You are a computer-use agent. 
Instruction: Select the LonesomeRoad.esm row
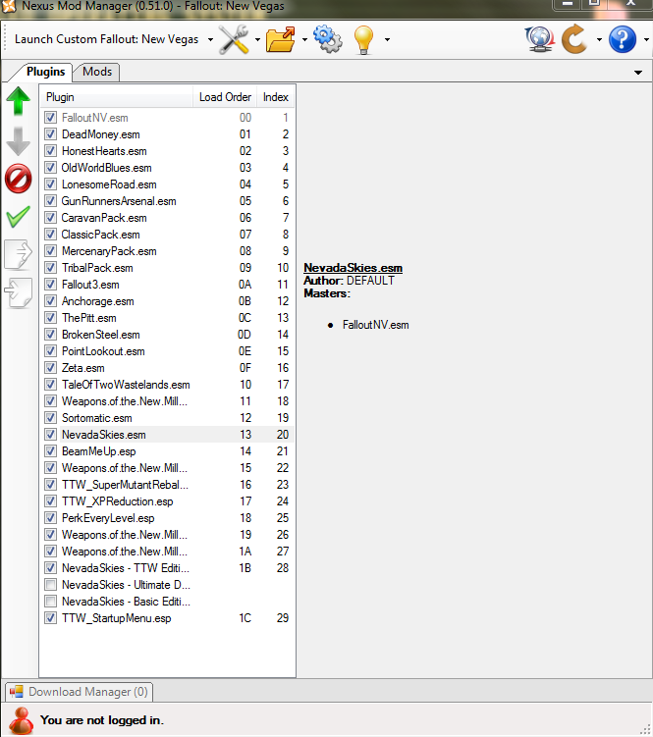(x=167, y=184)
